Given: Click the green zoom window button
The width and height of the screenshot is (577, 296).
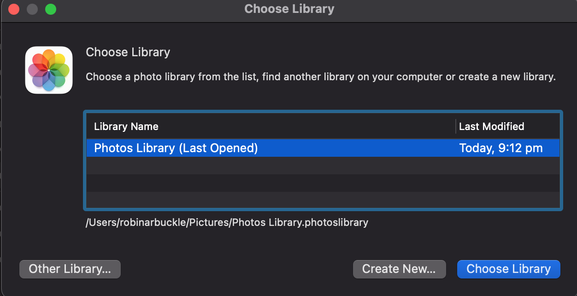Looking at the screenshot, I should [x=51, y=9].
